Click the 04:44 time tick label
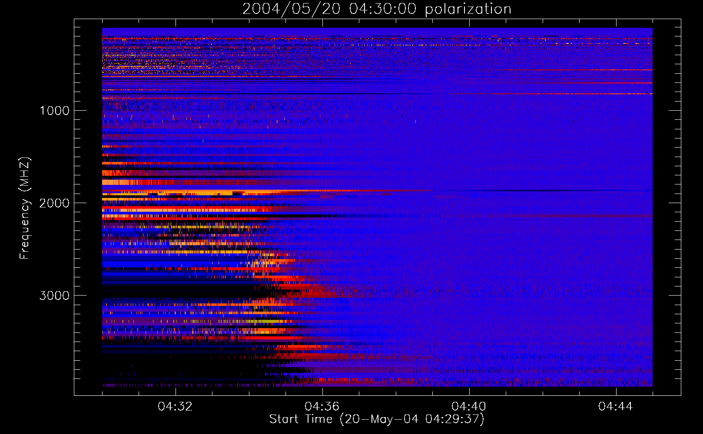Image resolution: width=703 pixels, height=434 pixels. (x=616, y=406)
